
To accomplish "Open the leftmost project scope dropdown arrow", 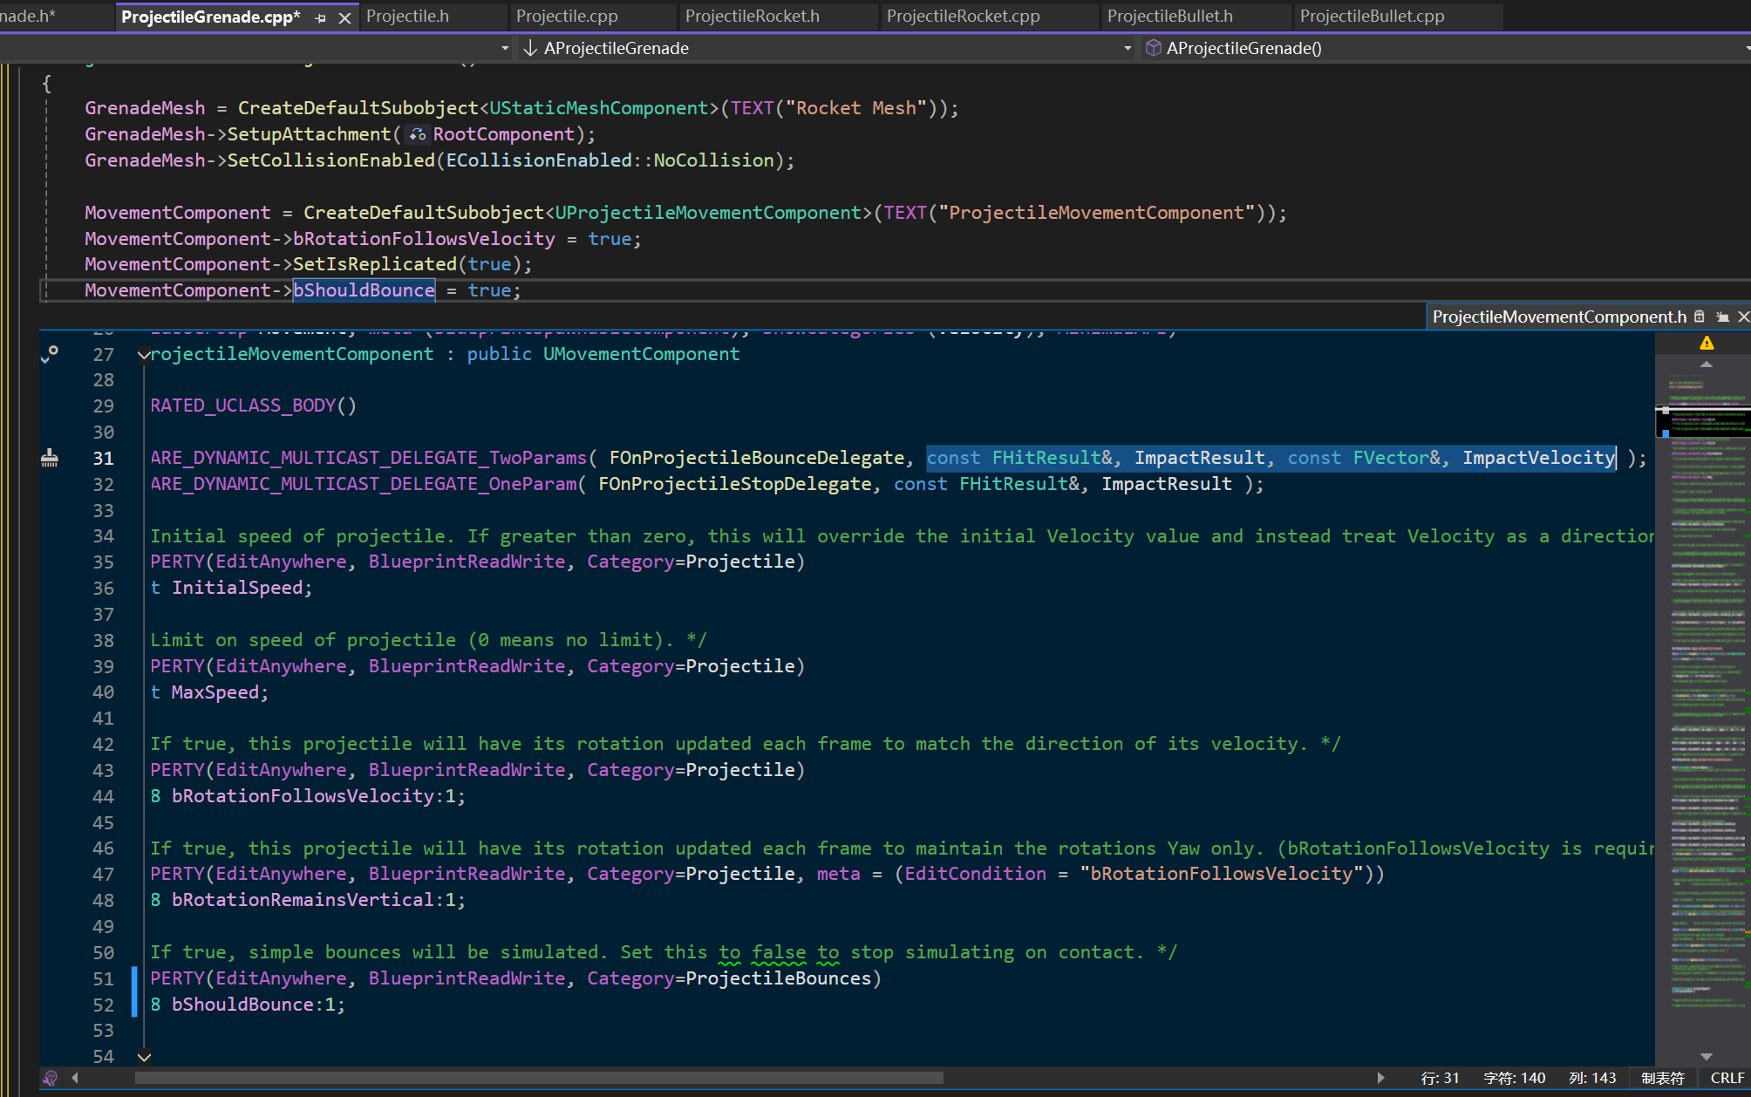I will click(x=505, y=48).
